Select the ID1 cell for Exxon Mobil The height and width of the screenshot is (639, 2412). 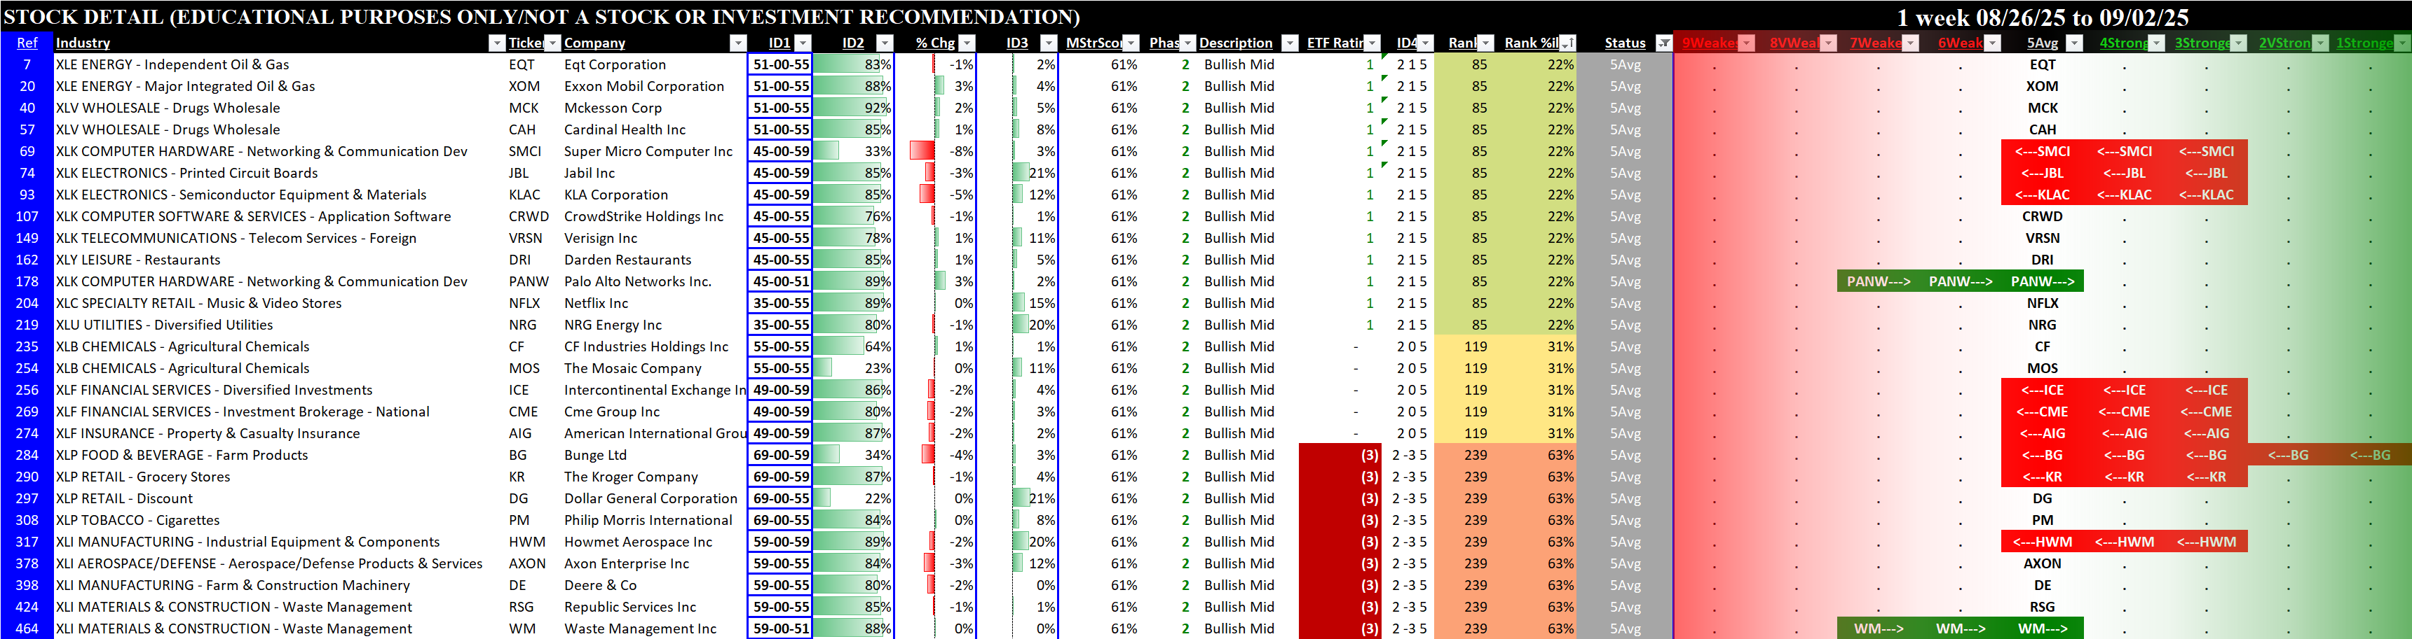(780, 86)
